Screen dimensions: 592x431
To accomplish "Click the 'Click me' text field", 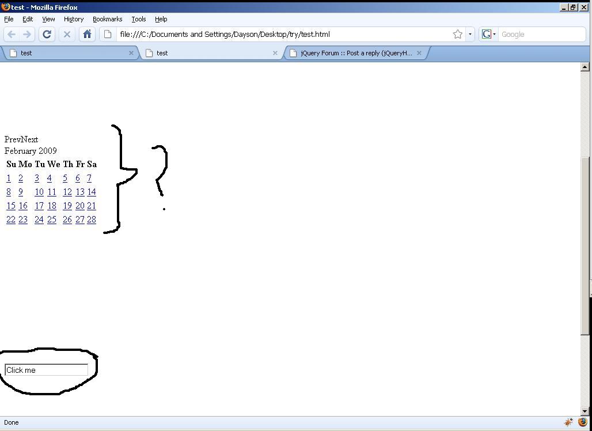I will tap(46, 370).
